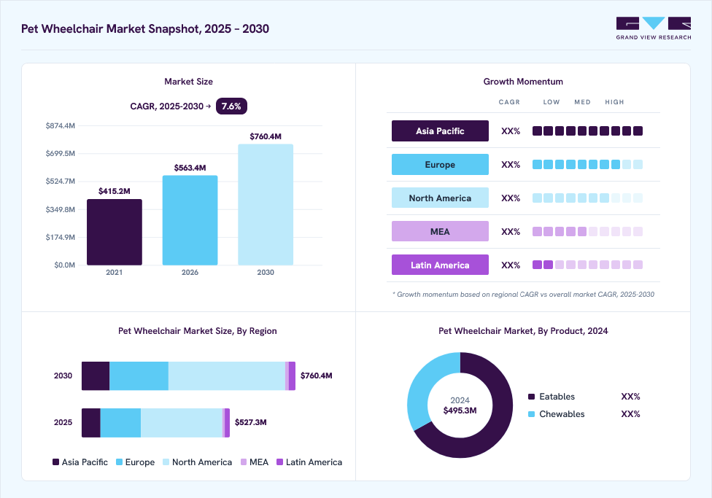Click the Growth Momentum heading
Screen dimensions: 712x498
pyautogui.click(x=523, y=82)
